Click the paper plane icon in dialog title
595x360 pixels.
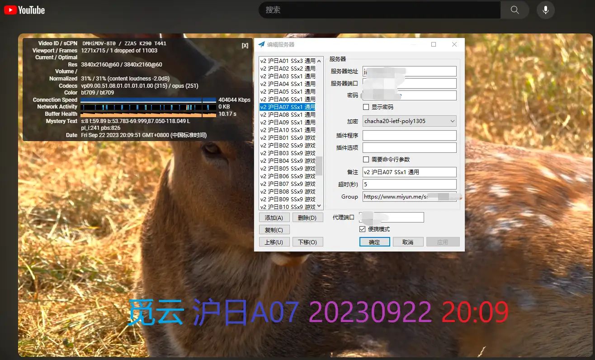pos(261,44)
